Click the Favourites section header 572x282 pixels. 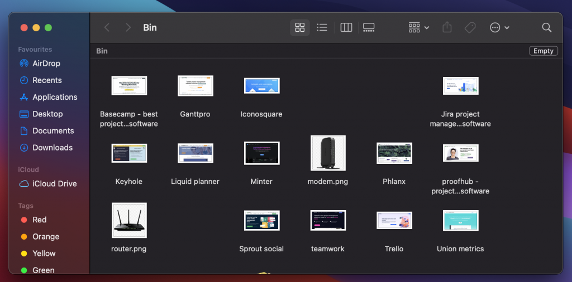(x=35, y=50)
